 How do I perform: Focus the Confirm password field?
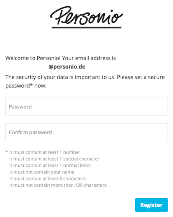click(87, 132)
